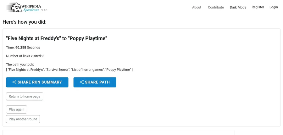
Task: Click the Play again button
Action: coord(16,110)
